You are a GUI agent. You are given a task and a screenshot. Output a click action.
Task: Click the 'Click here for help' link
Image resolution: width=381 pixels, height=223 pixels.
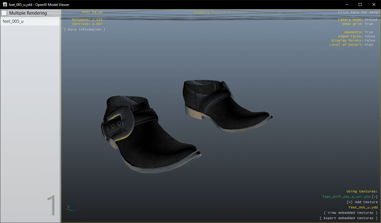pos(358,12)
